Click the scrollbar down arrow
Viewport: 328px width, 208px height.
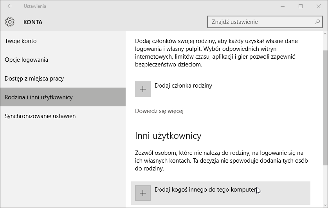(x=325, y=205)
